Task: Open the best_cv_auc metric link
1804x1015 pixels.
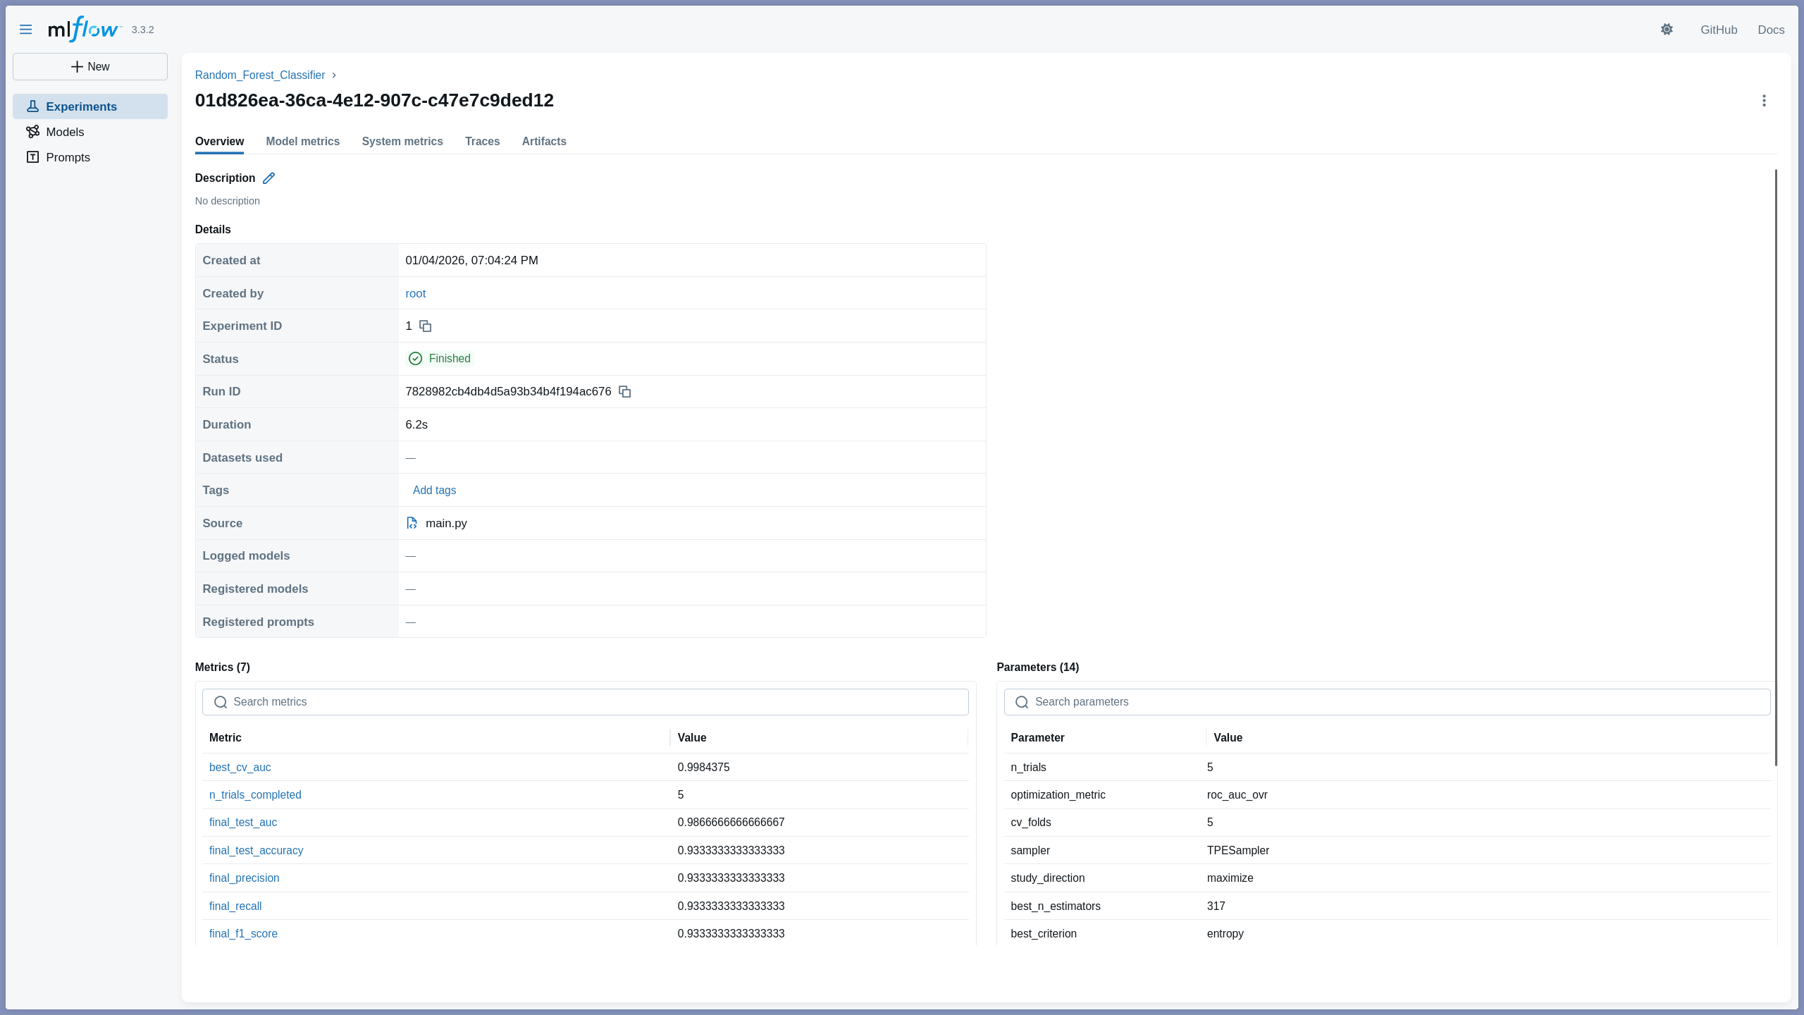Action: [240, 768]
